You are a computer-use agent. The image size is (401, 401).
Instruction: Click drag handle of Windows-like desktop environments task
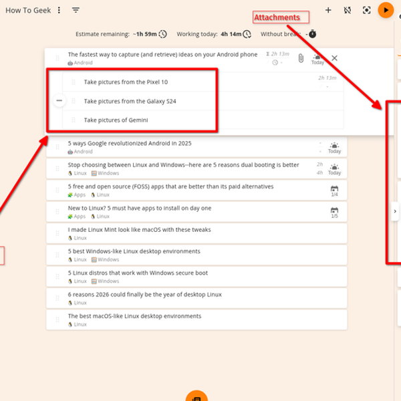57,255
